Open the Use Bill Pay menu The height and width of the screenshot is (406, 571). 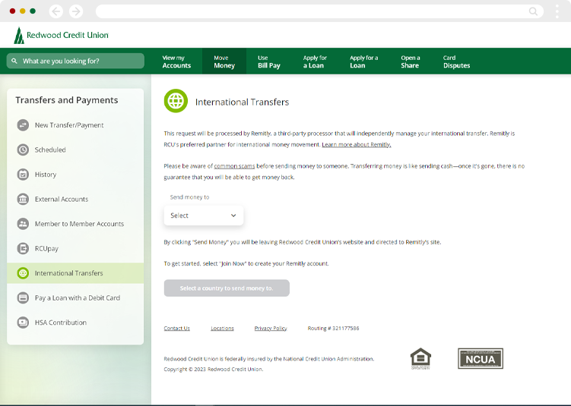tap(269, 61)
